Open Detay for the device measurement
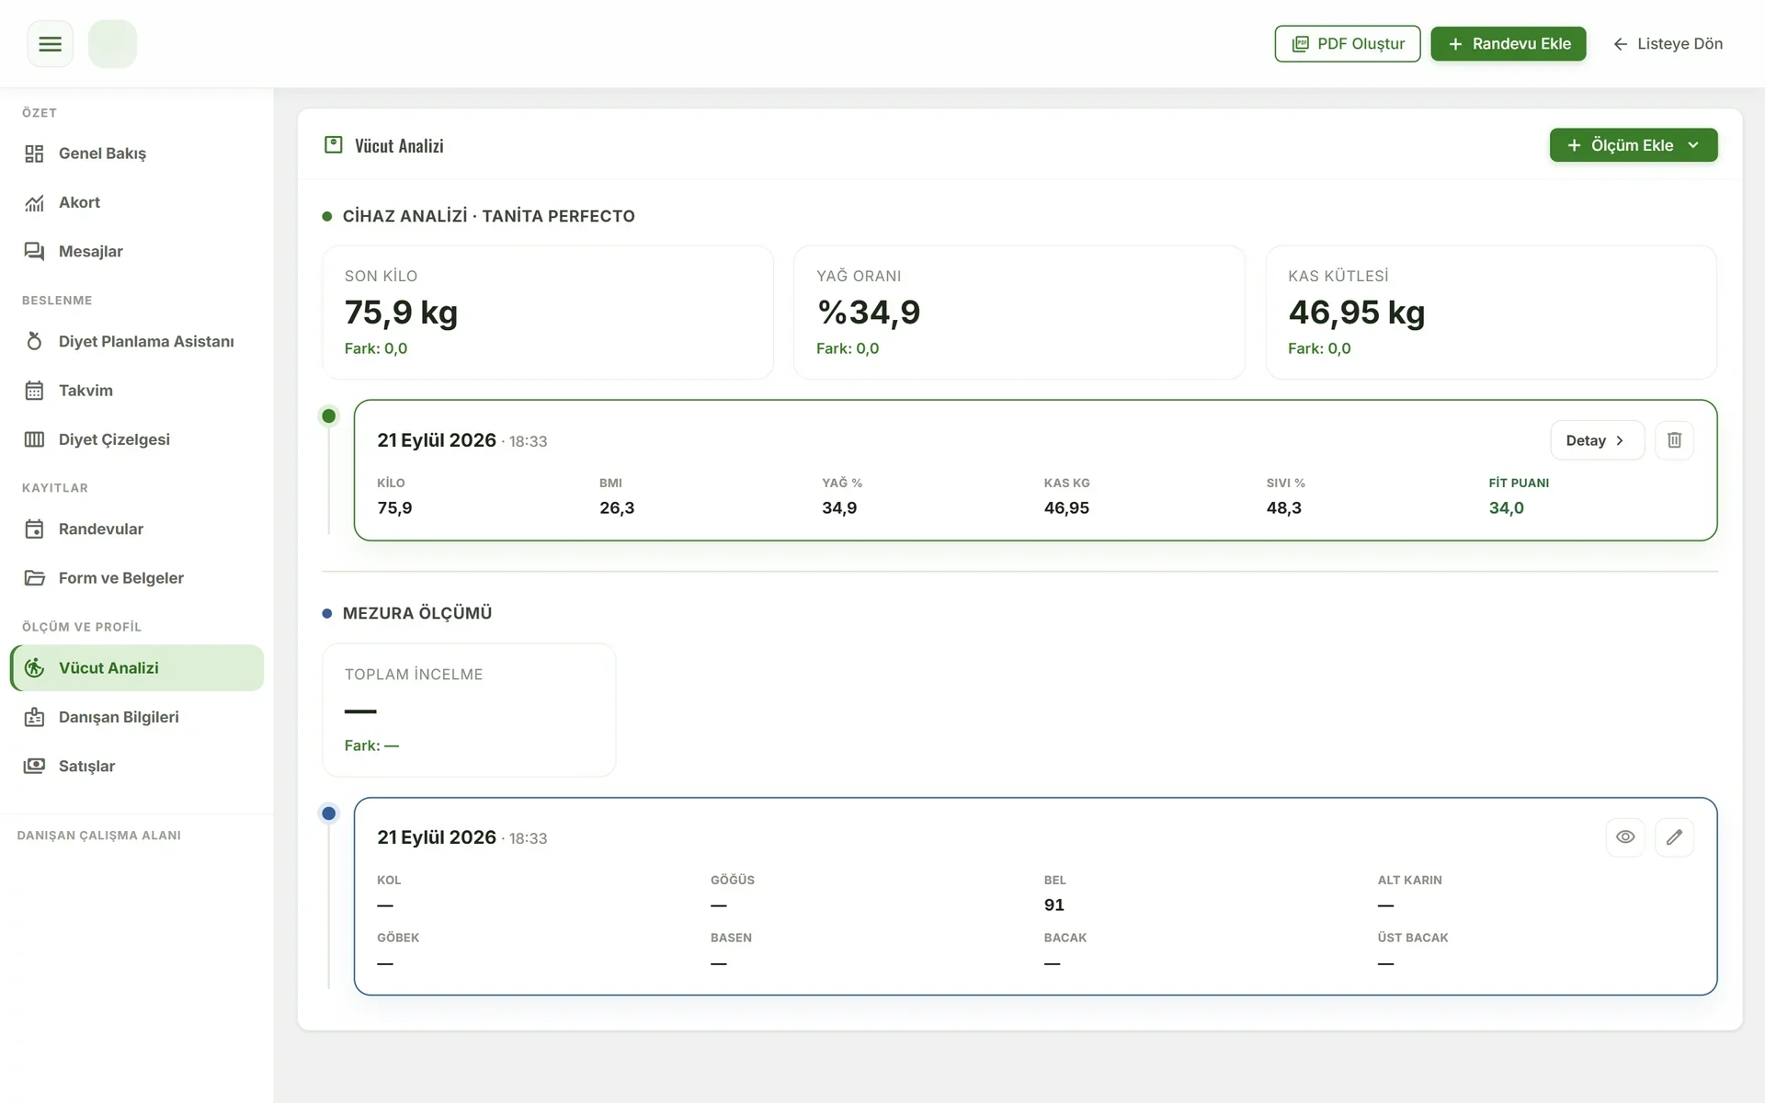The height and width of the screenshot is (1103, 1765). 1597,440
